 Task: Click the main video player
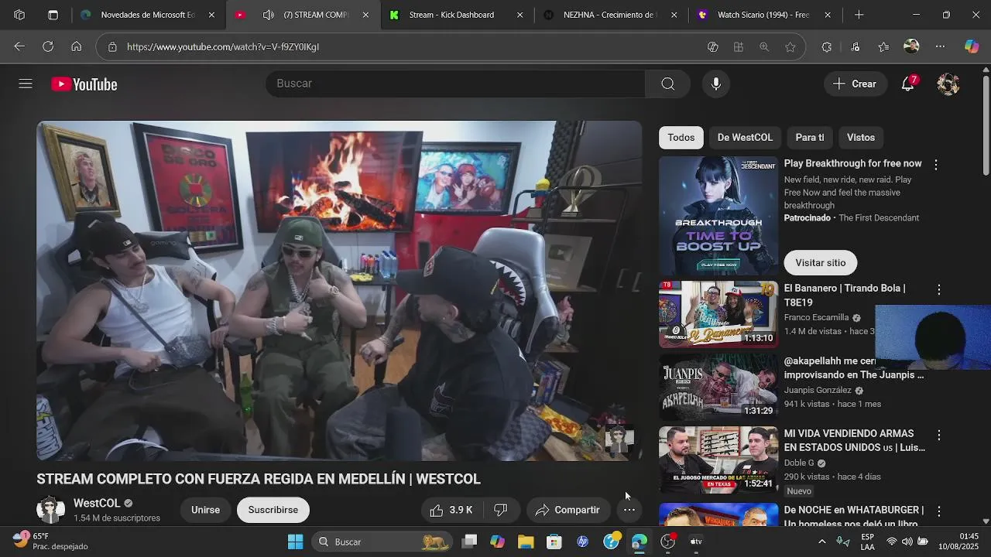339,291
